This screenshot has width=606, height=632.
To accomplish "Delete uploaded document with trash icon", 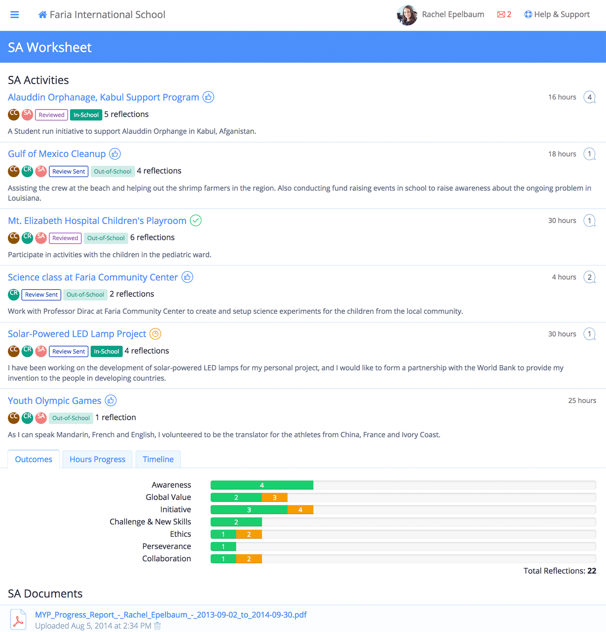I will [x=157, y=626].
